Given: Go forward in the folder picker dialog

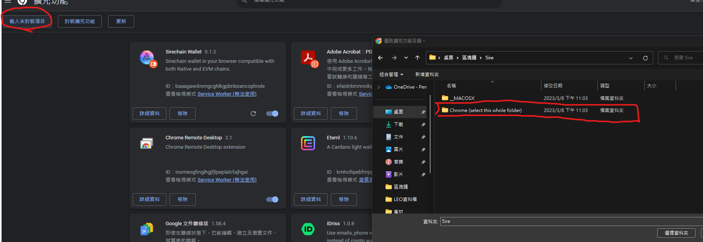Looking at the screenshot, I should [394, 58].
